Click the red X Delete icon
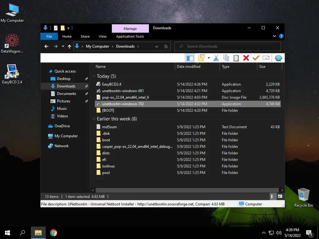This screenshot has width=319, height=239. coord(246,58)
